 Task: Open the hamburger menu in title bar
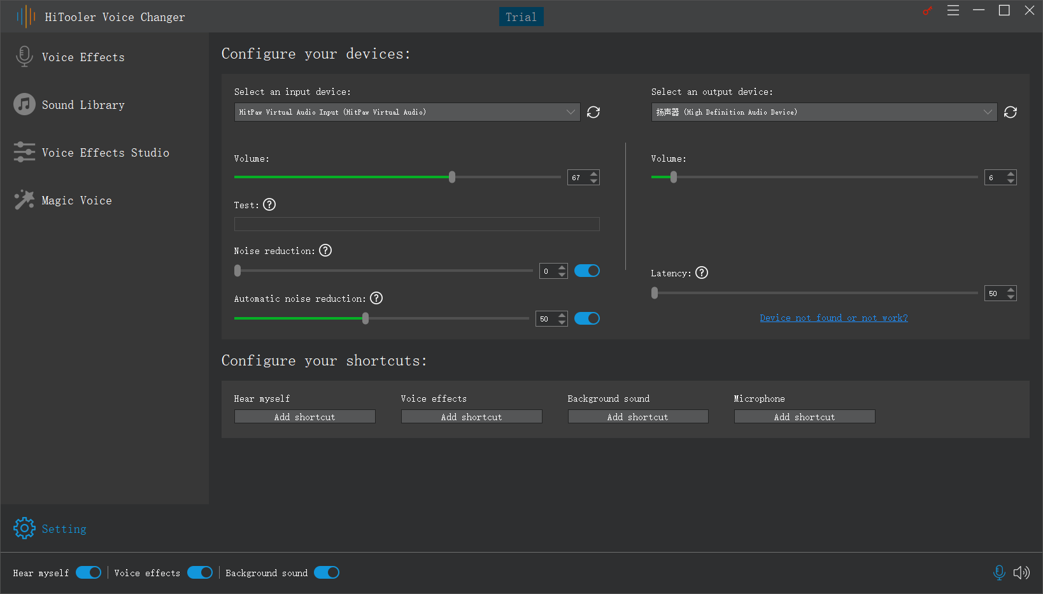coord(953,10)
